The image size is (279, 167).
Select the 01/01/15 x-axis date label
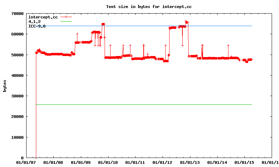pyautogui.click(x=245, y=162)
